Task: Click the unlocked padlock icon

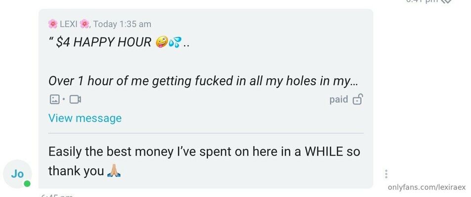Action: pyautogui.click(x=357, y=99)
